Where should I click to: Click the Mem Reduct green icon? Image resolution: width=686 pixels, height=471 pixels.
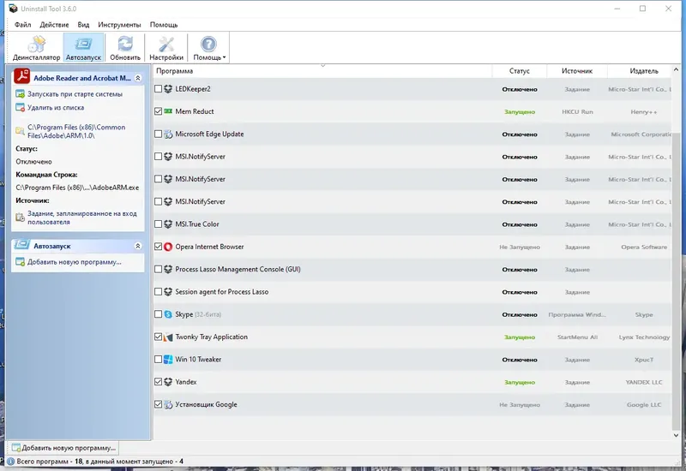[168, 111]
